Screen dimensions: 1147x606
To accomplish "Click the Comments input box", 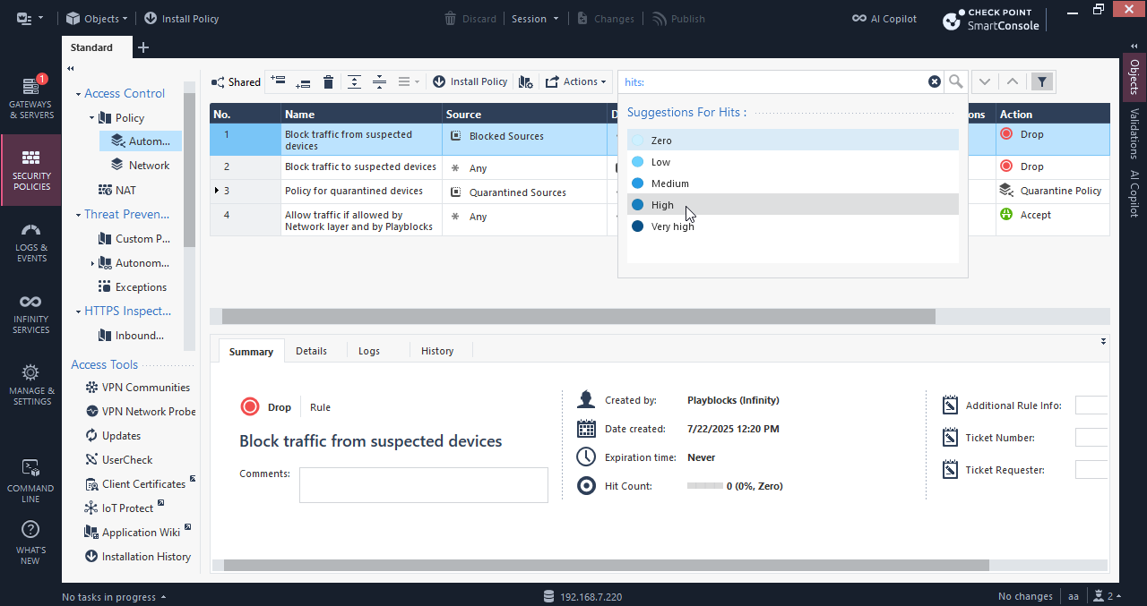I will (x=423, y=484).
